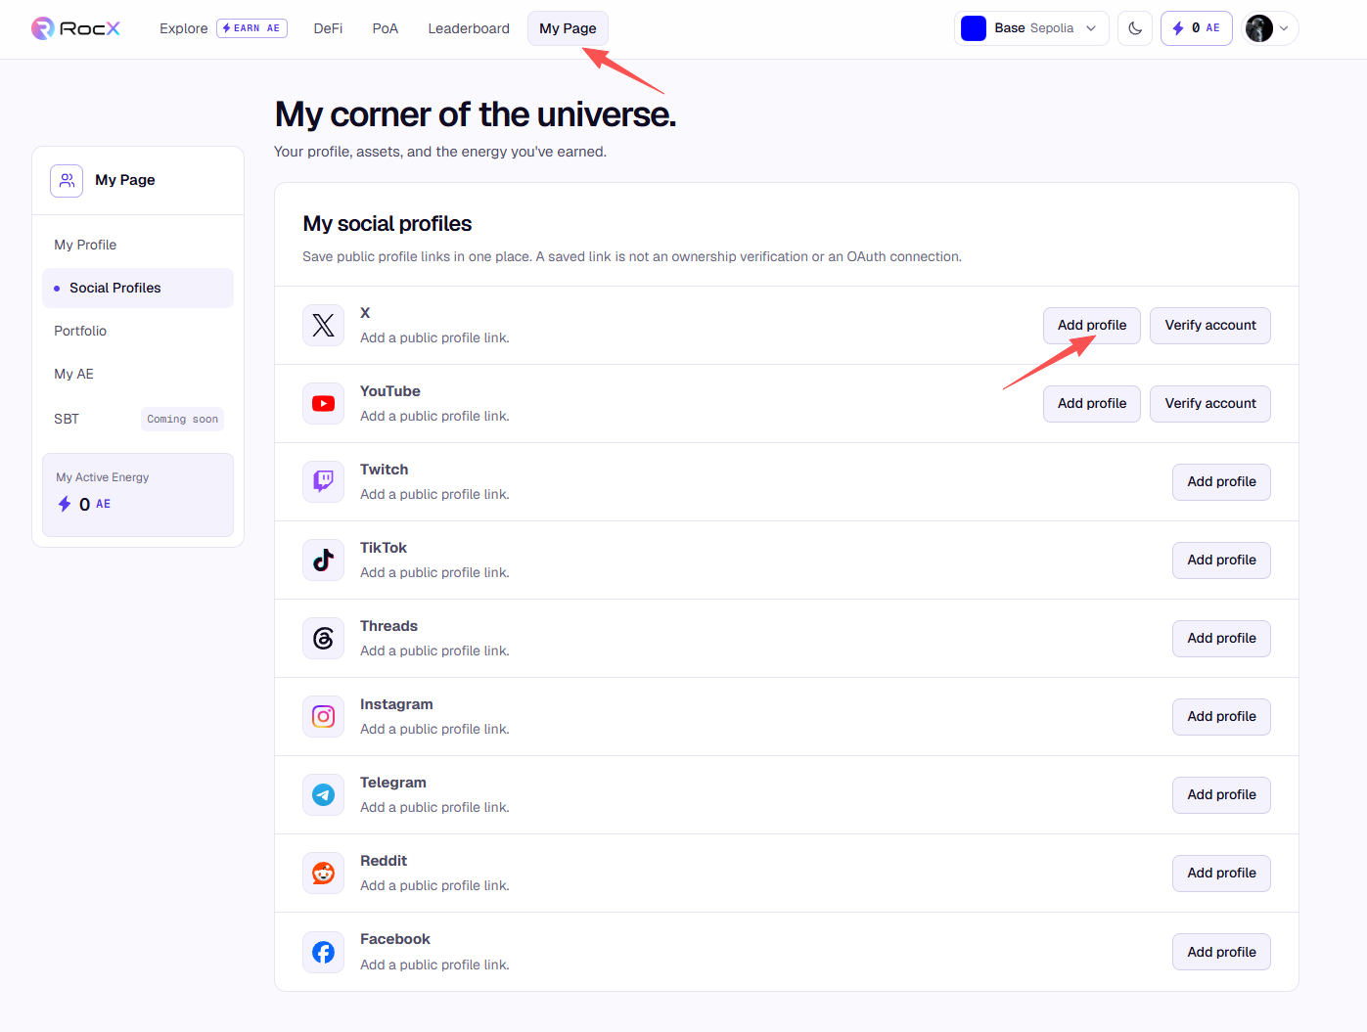
Task: Click the Earn AE badge
Action: 251,28
